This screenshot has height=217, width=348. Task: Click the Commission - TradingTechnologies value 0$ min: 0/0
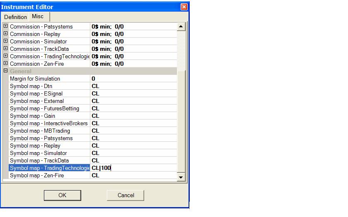coord(108,56)
